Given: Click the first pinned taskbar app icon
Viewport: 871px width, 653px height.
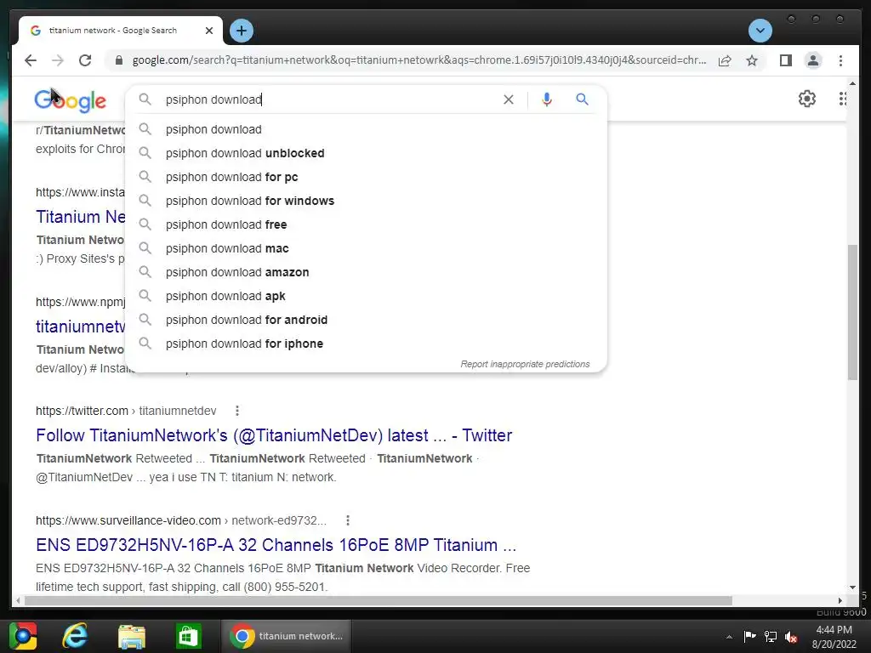Looking at the screenshot, I should (x=22, y=636).
